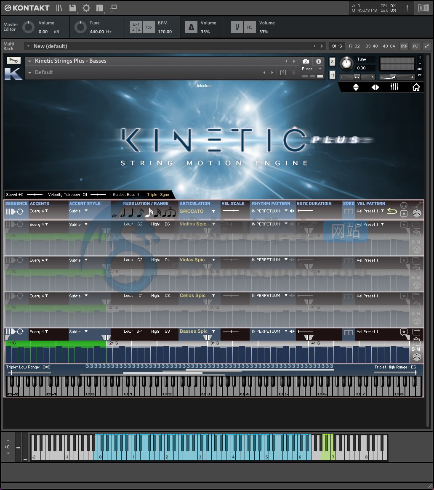Open the mixer faders icon
Image resolution: width=434 pixels, height=490 pixels.
pos(394,87)
